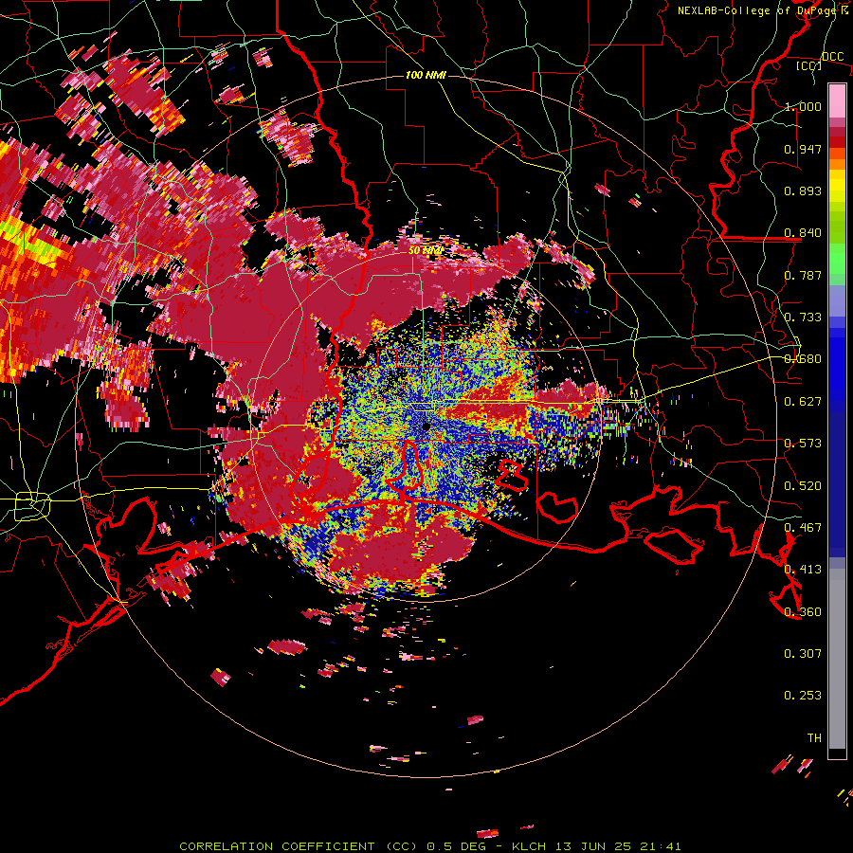The width and height of the screenshot is (853, 853).
Task: Click the DCC product label above the scale
Action: click(832, 57)
